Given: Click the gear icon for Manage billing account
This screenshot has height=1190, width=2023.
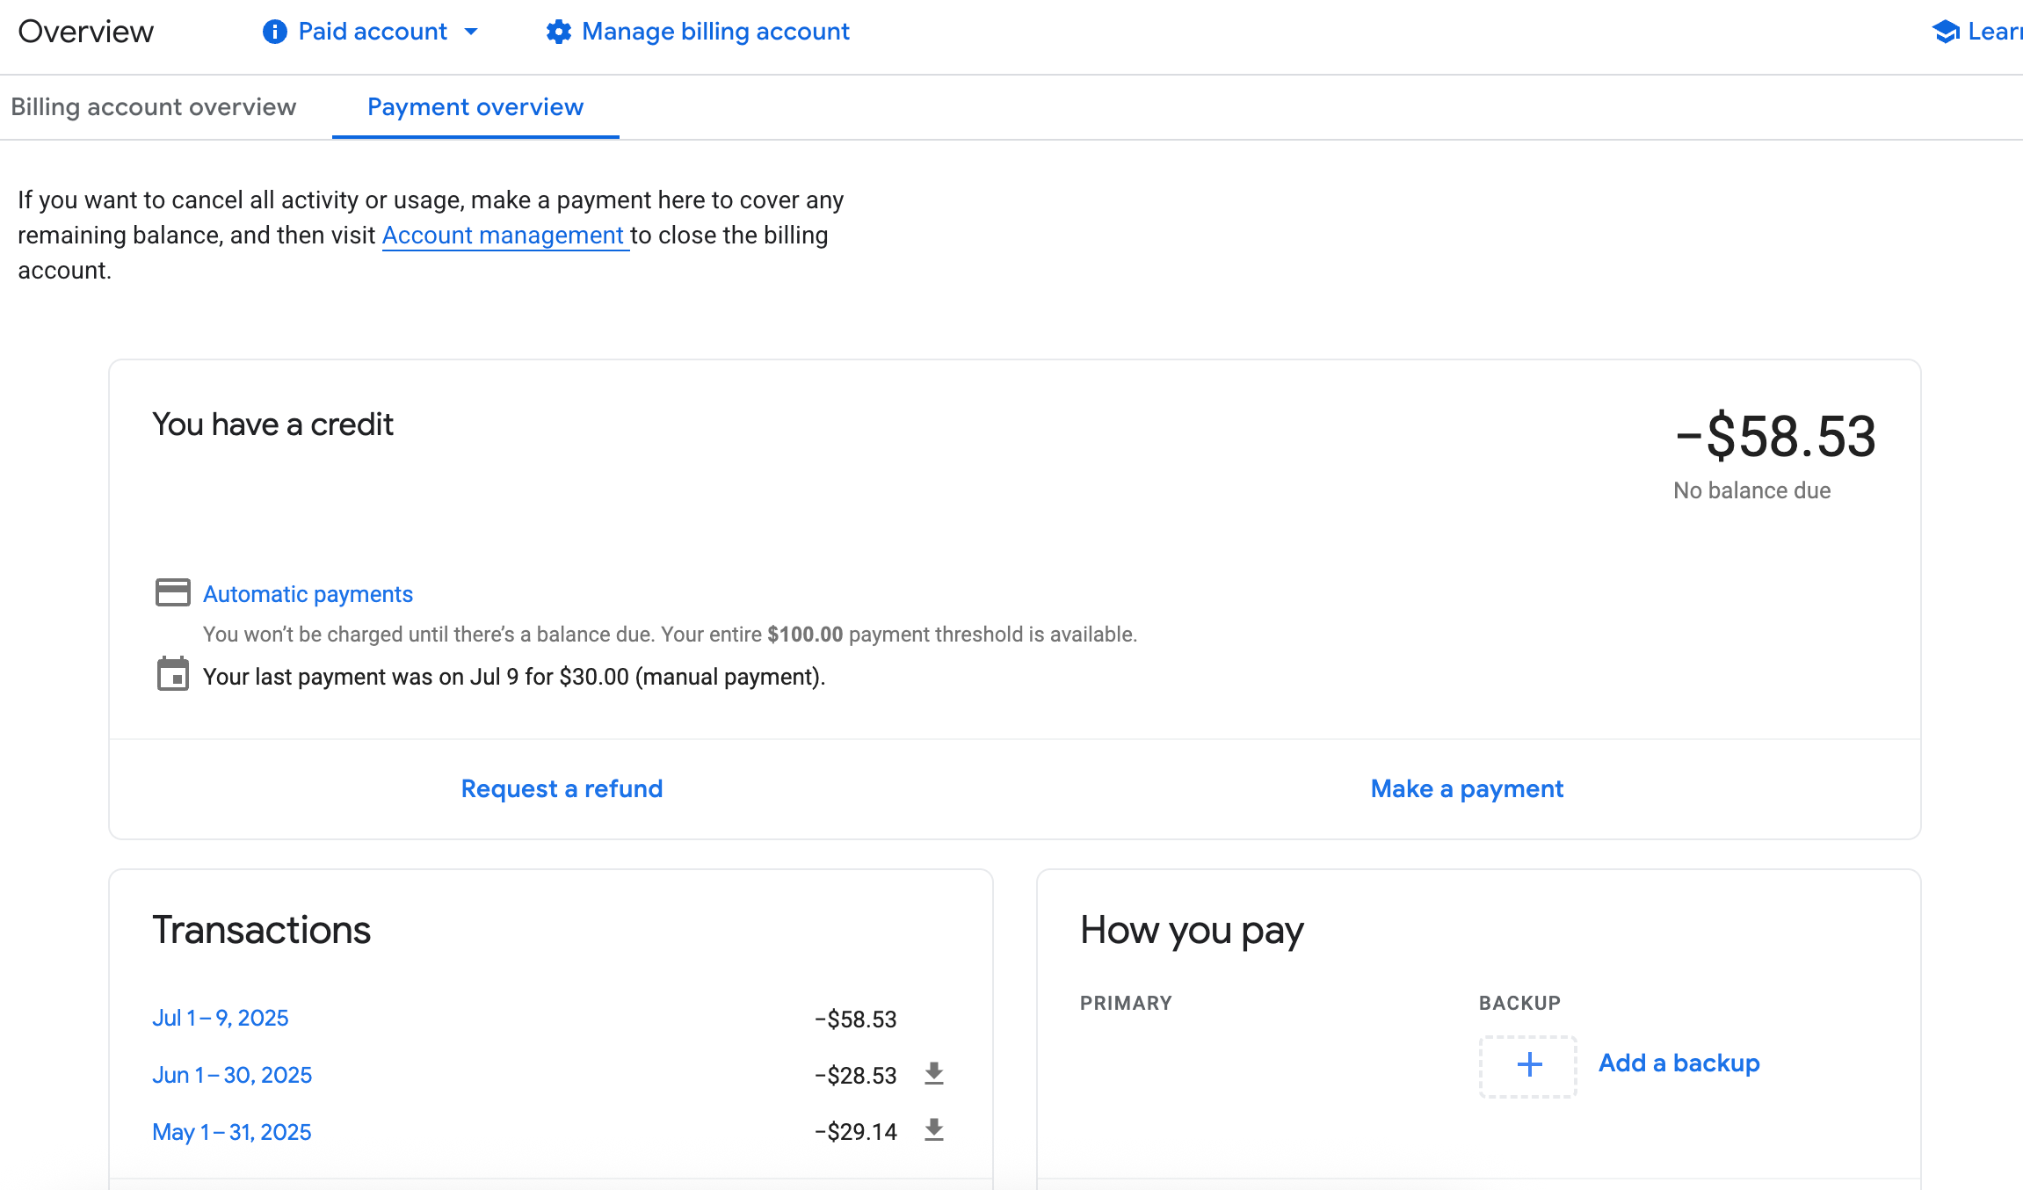Looking at the screenshot, I should click(x=558, y=32).
